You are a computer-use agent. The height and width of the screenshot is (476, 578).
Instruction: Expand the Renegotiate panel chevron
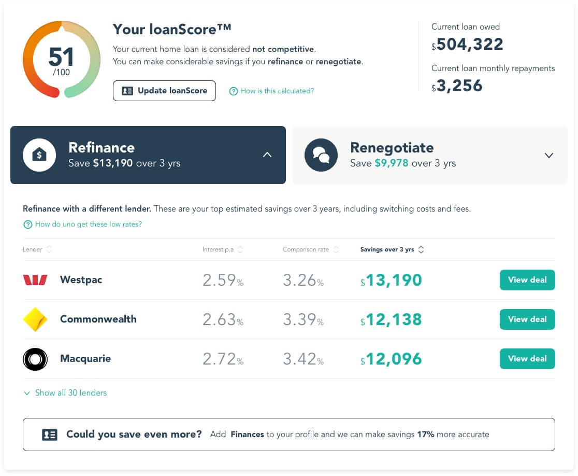(549, 156)
